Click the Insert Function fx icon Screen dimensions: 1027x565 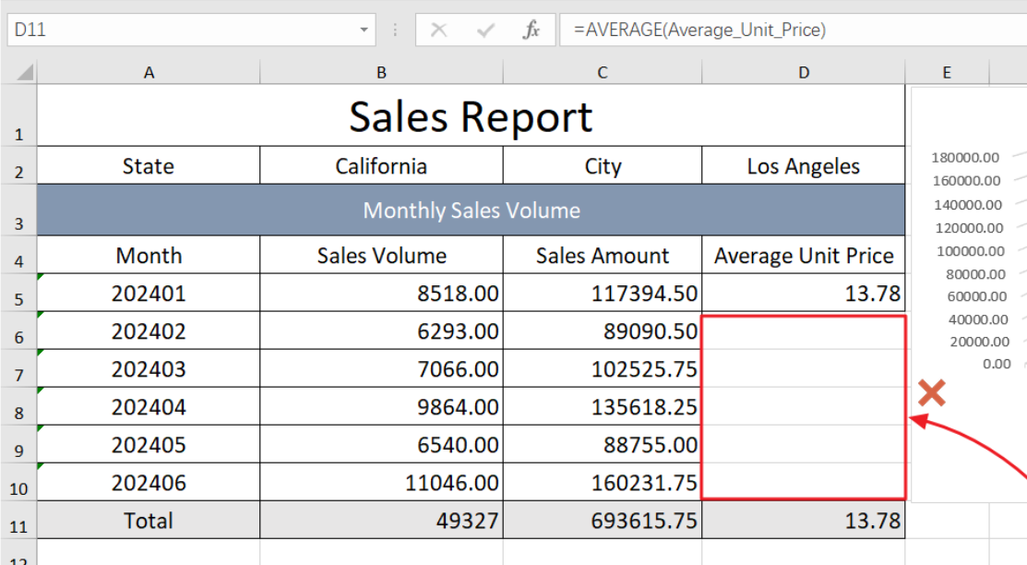530,29
